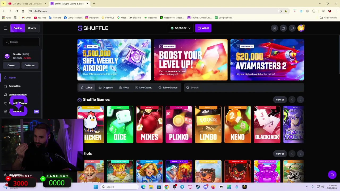Select the Table Games tab
The width and height of the screenshot is (340, 191).
point(168,88)
